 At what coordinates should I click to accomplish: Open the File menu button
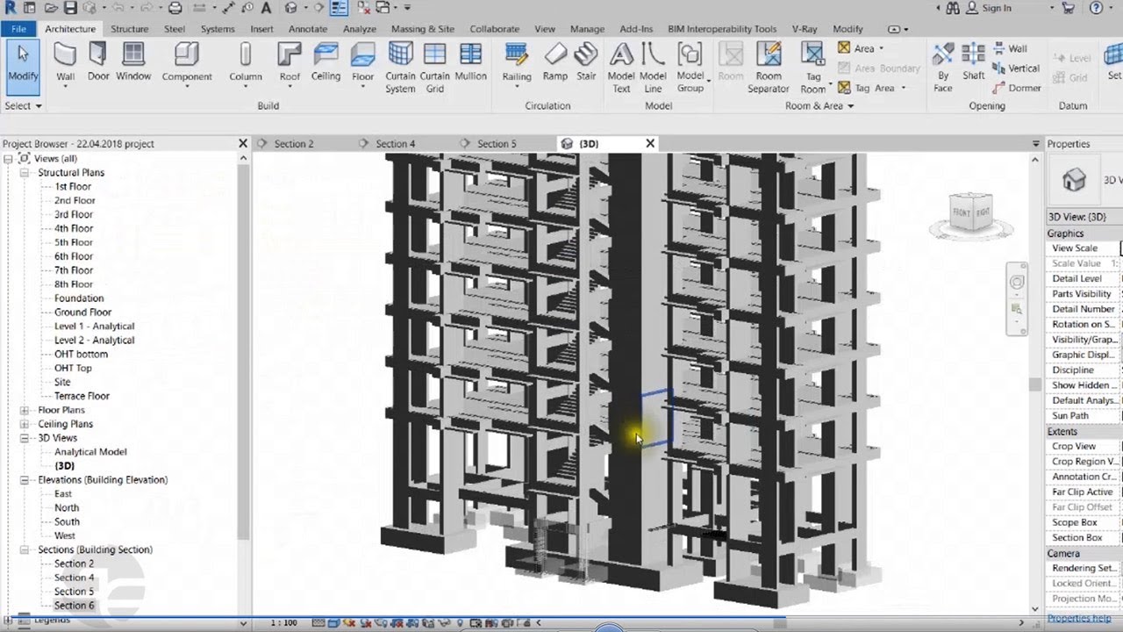click(18, 29)
